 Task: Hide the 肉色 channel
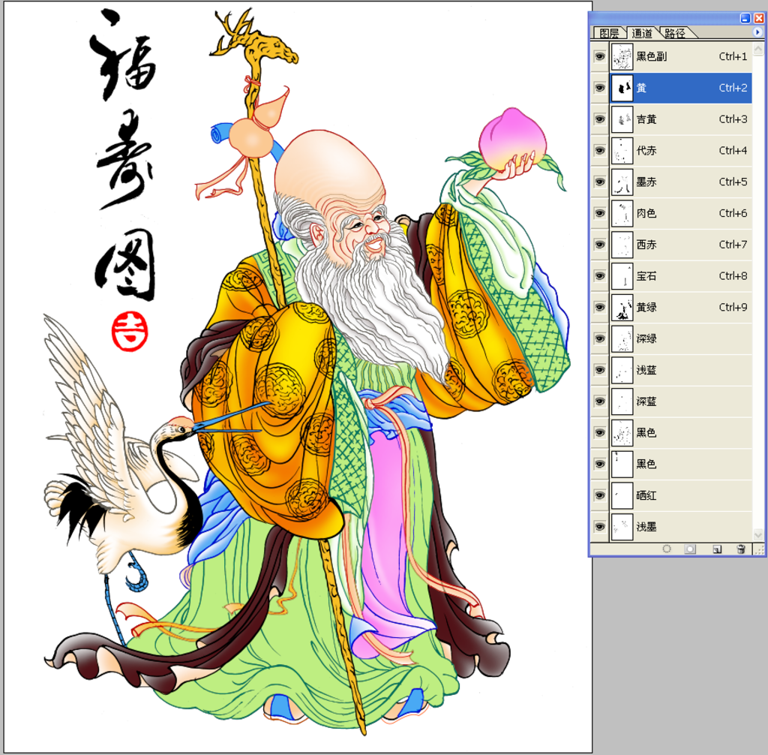599,213
